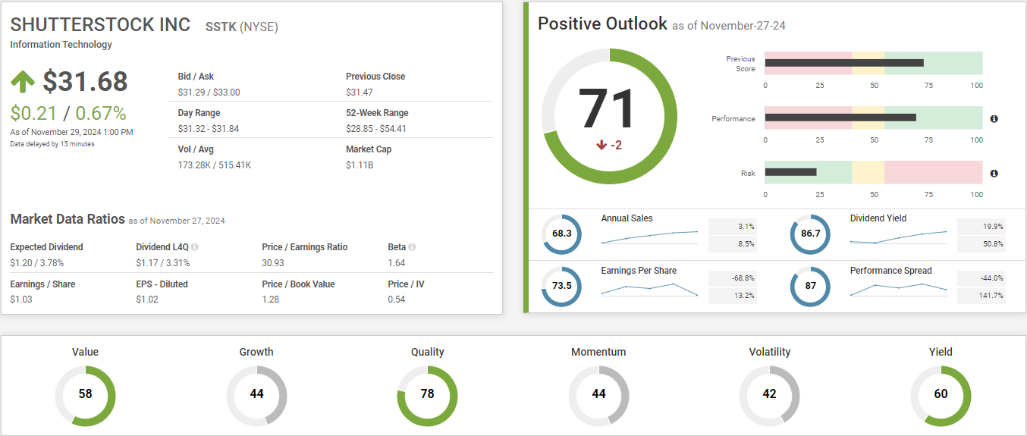Click the green up arrow beside the price
The image size is (1027, 436).
23,81
